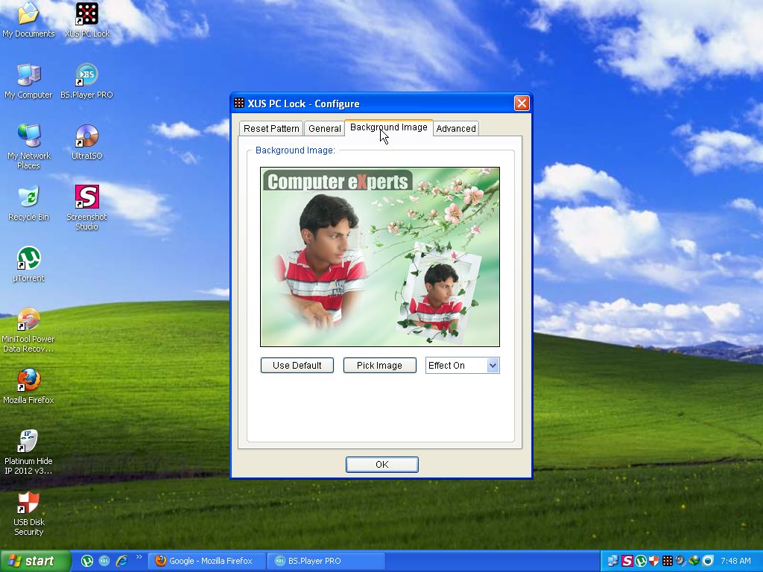Launch Internet Explorer from quick launch
763x572 pixels.
121,561
